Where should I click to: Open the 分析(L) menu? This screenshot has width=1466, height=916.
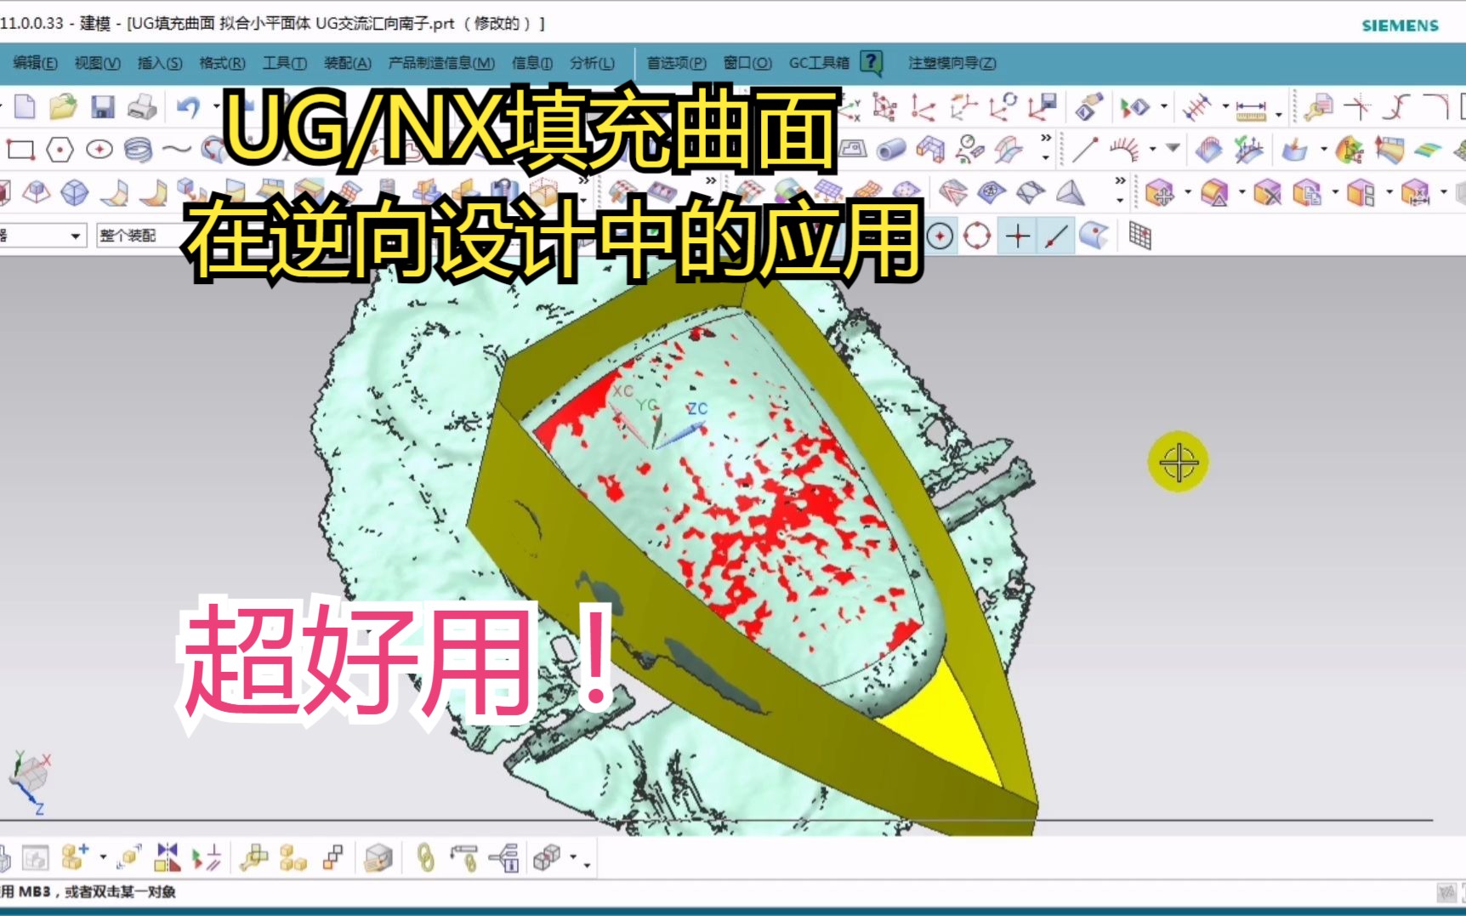[x=591, y=63]
